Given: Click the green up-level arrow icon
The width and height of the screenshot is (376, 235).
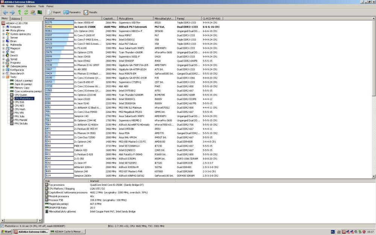Looking at the screenshot, I should (20, 12).
